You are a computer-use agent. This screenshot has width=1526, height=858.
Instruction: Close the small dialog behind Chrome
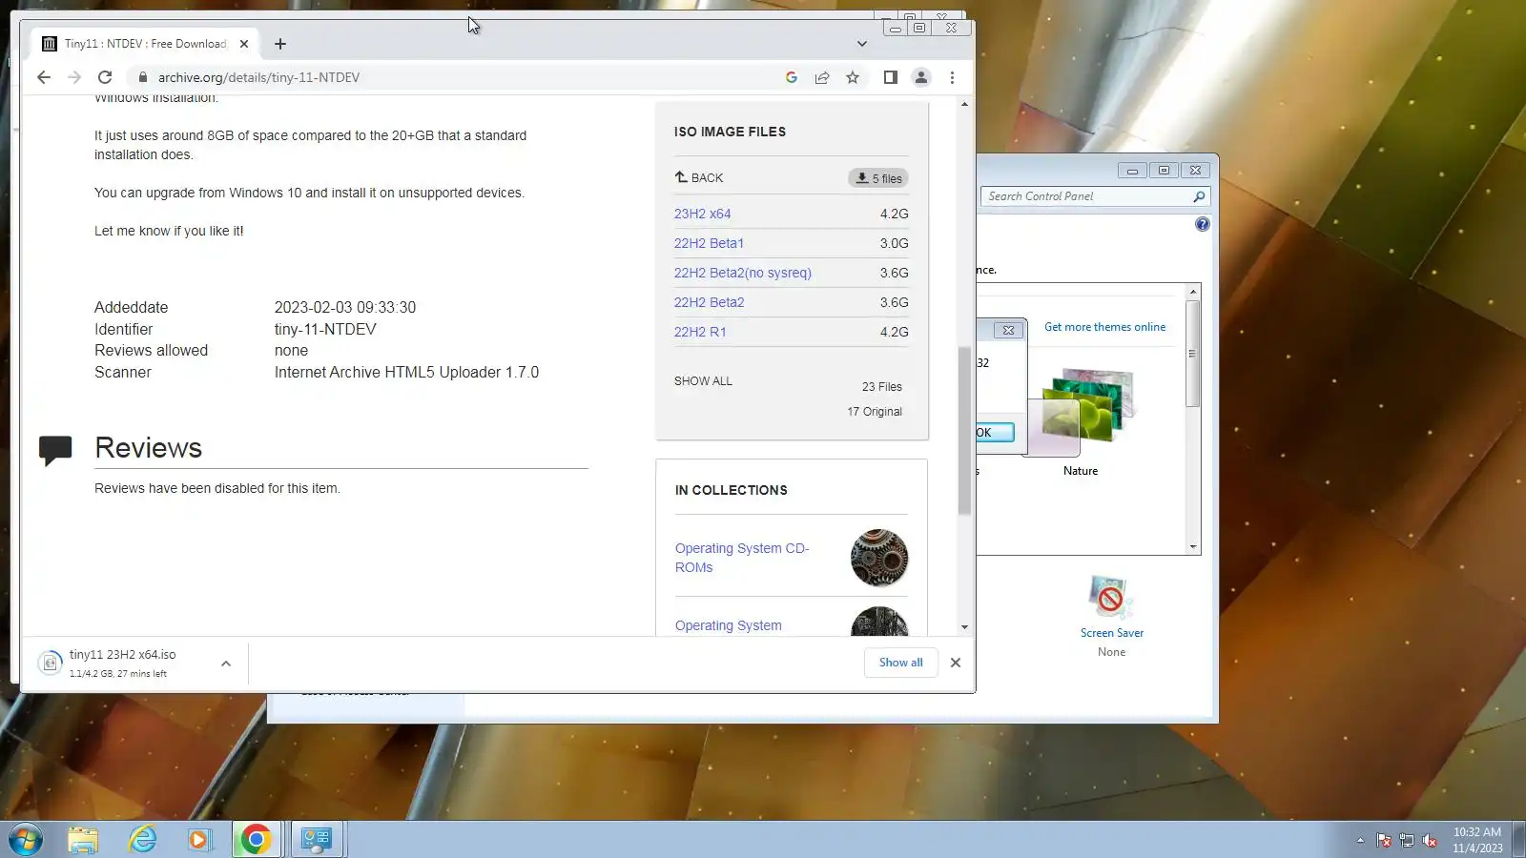click(x=1008, y=330)
